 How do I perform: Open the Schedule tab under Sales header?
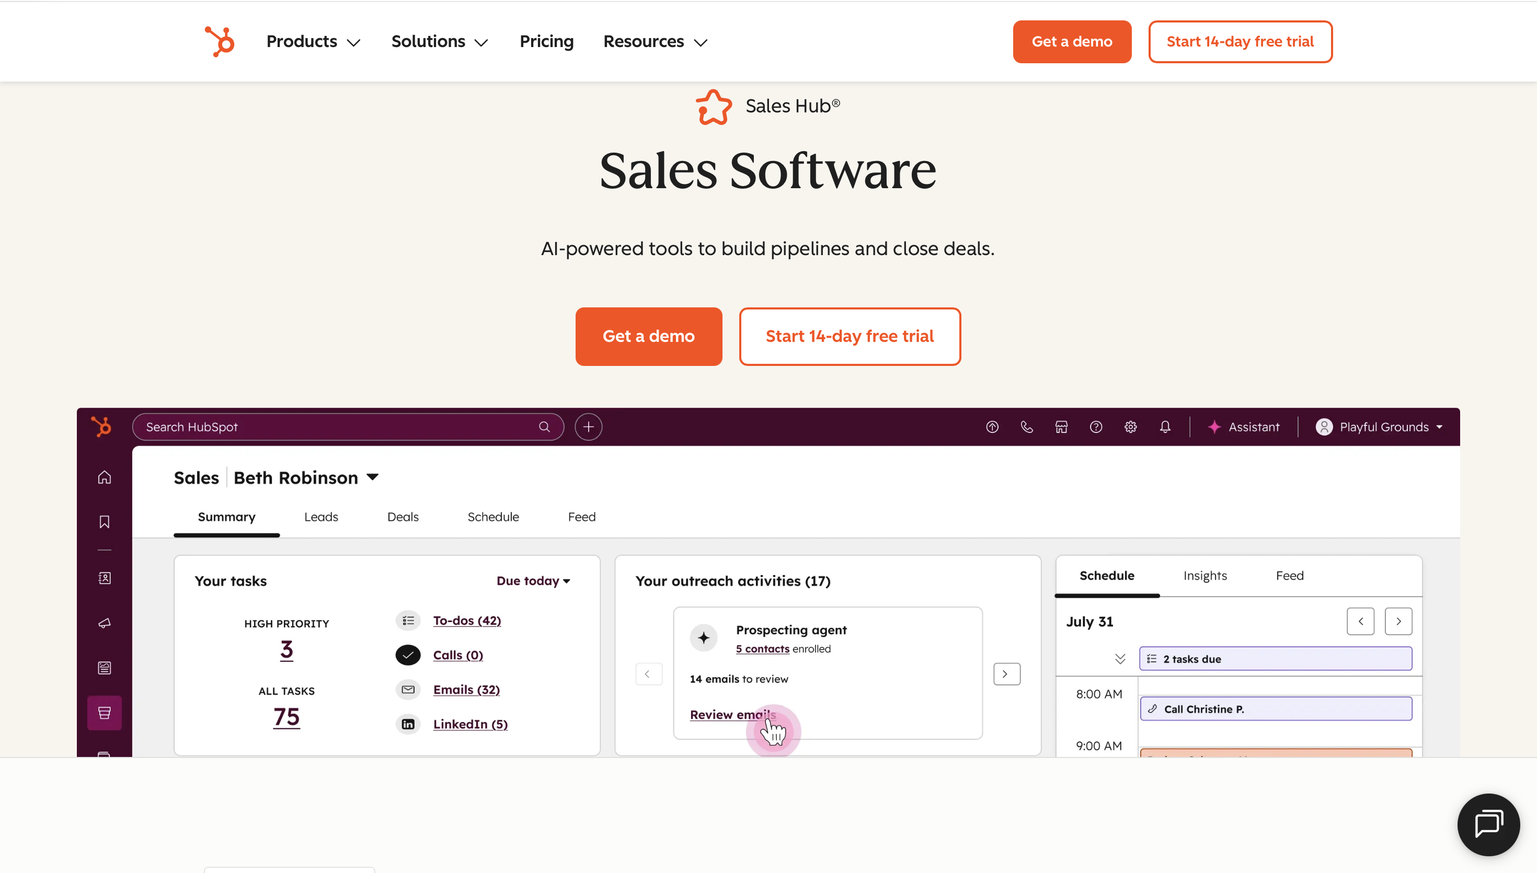[493, 517]
